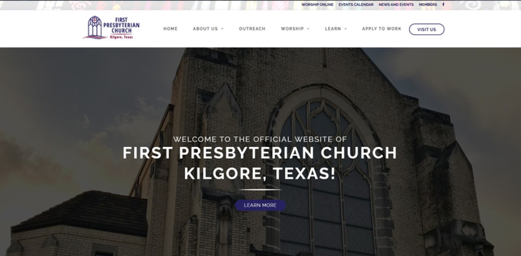521x256 pixels.
Task: Expand the Worship dropdown arrow
Action: click(x=308, y=29)
